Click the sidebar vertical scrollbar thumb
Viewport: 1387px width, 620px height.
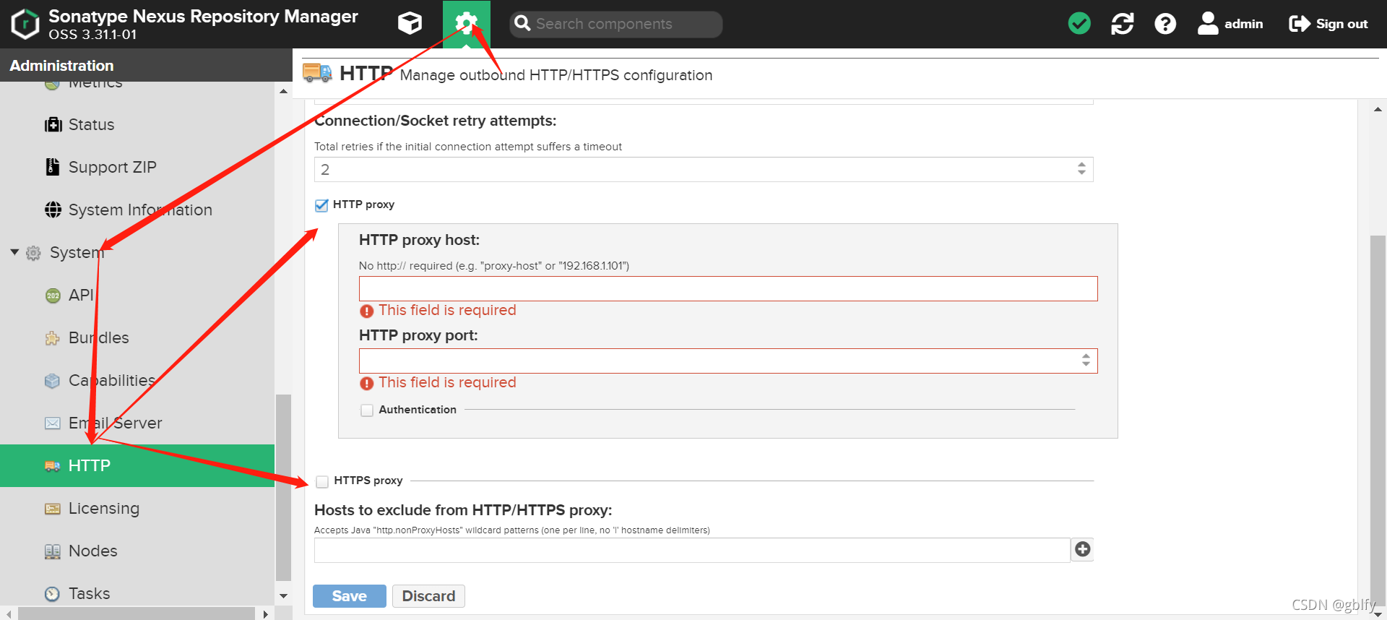pyautogui.click(x=283, y=488)
